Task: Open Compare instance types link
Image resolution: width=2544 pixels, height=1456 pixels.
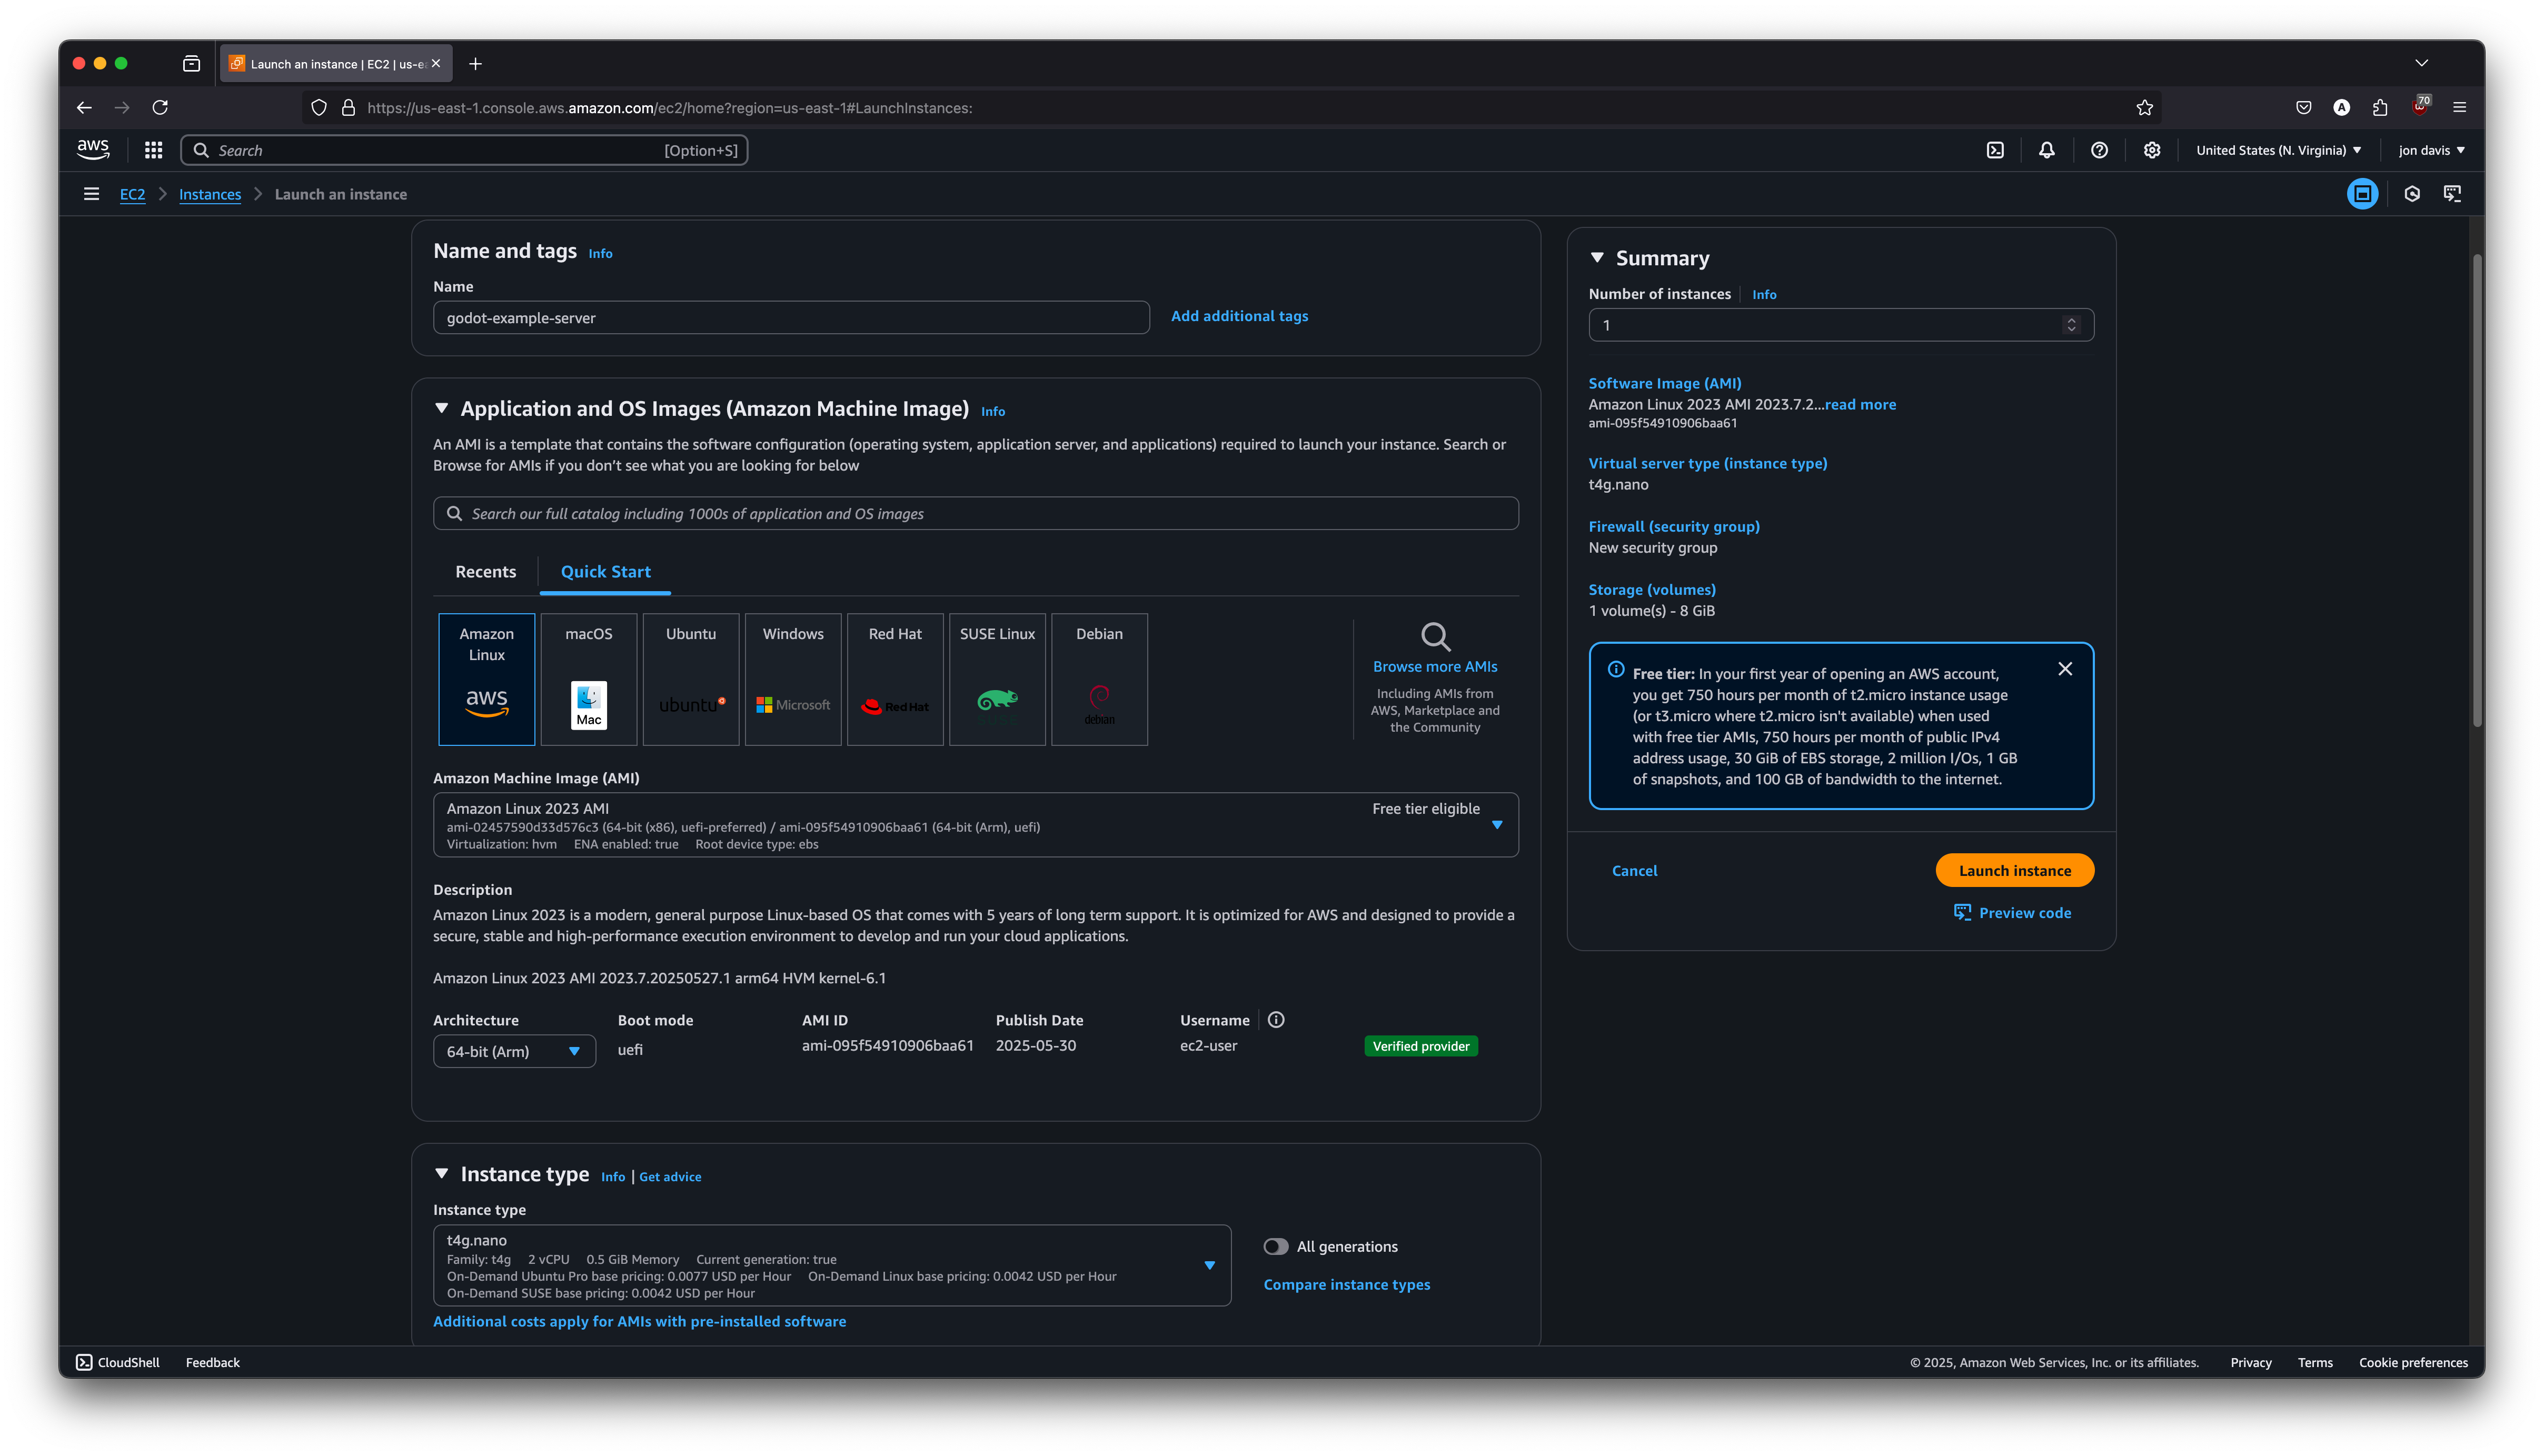Action: pyautogui.click(x=1346, y=1284)
